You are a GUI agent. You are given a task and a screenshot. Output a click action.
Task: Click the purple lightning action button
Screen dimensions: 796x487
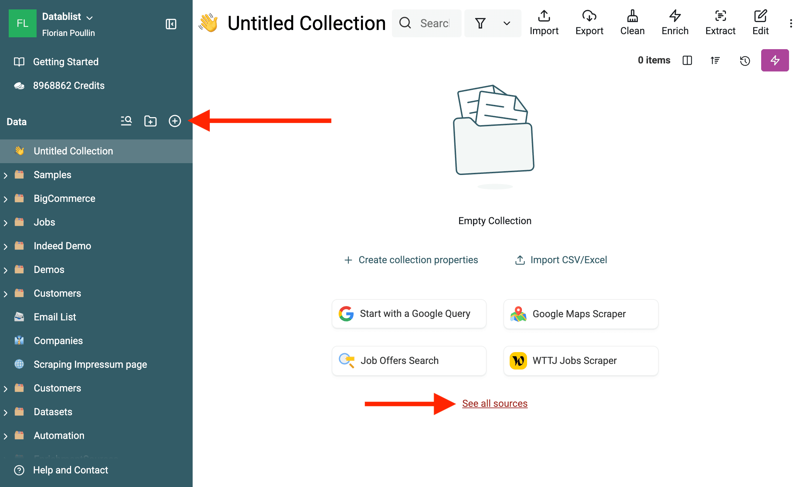coord(775,60)
